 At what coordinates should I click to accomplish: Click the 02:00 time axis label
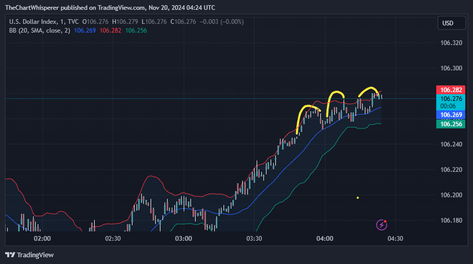coord(42,238)
